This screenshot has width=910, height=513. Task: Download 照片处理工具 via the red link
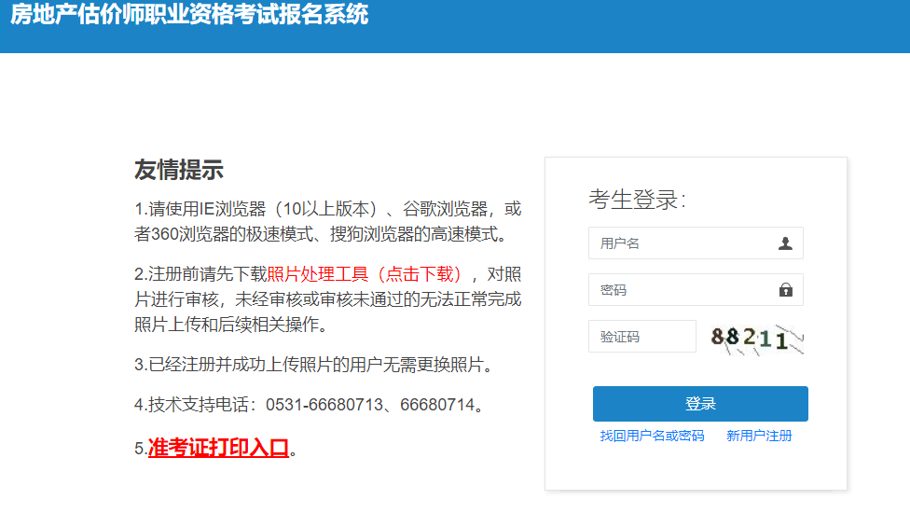click(365, 273)
